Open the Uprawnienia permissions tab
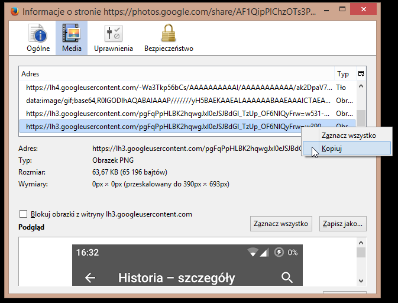This screenshot has width=398, height=303. pyautogui.click(x=113, y=38)
